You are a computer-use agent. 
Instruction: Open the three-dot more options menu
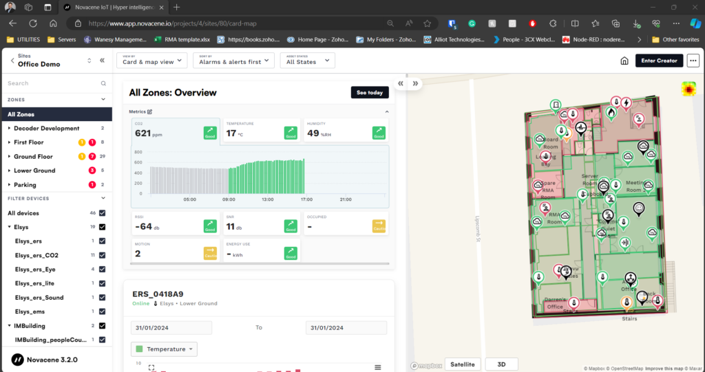pos(693,61)
